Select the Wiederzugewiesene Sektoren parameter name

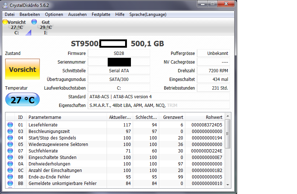pyautogui.click(x=58, y=144)
